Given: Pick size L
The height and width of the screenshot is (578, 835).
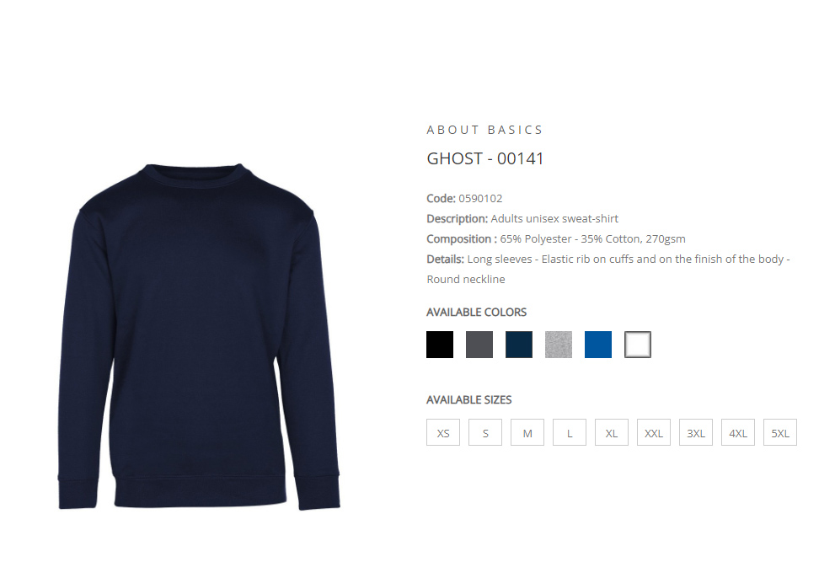Looking at the screenshot, I should pos(570,432).
